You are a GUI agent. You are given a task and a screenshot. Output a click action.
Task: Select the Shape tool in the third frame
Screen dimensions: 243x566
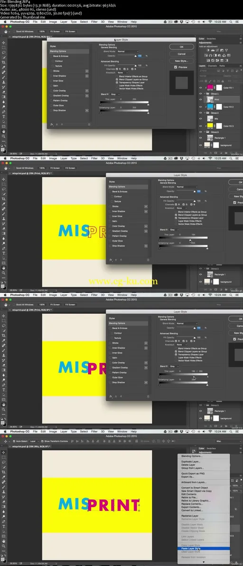coord(4,400)
